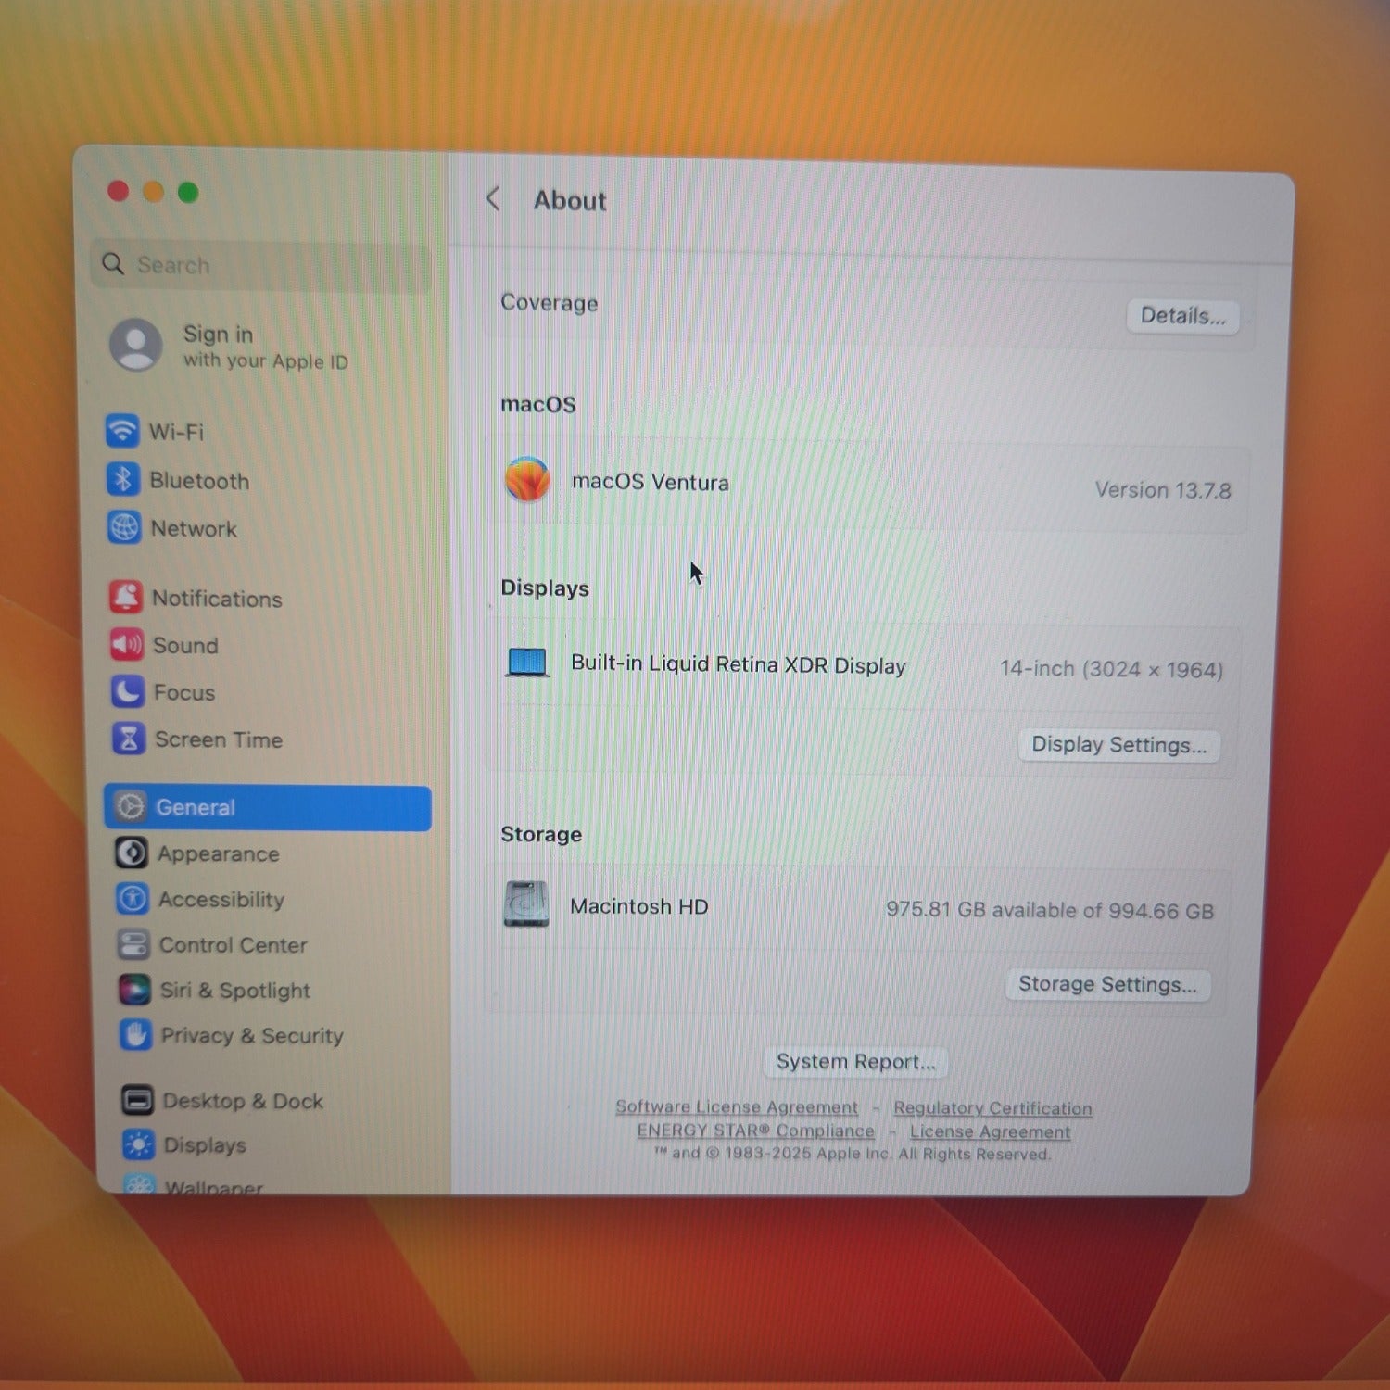
Task: Select Control Center label in sidebar
Action: (233, 945)
